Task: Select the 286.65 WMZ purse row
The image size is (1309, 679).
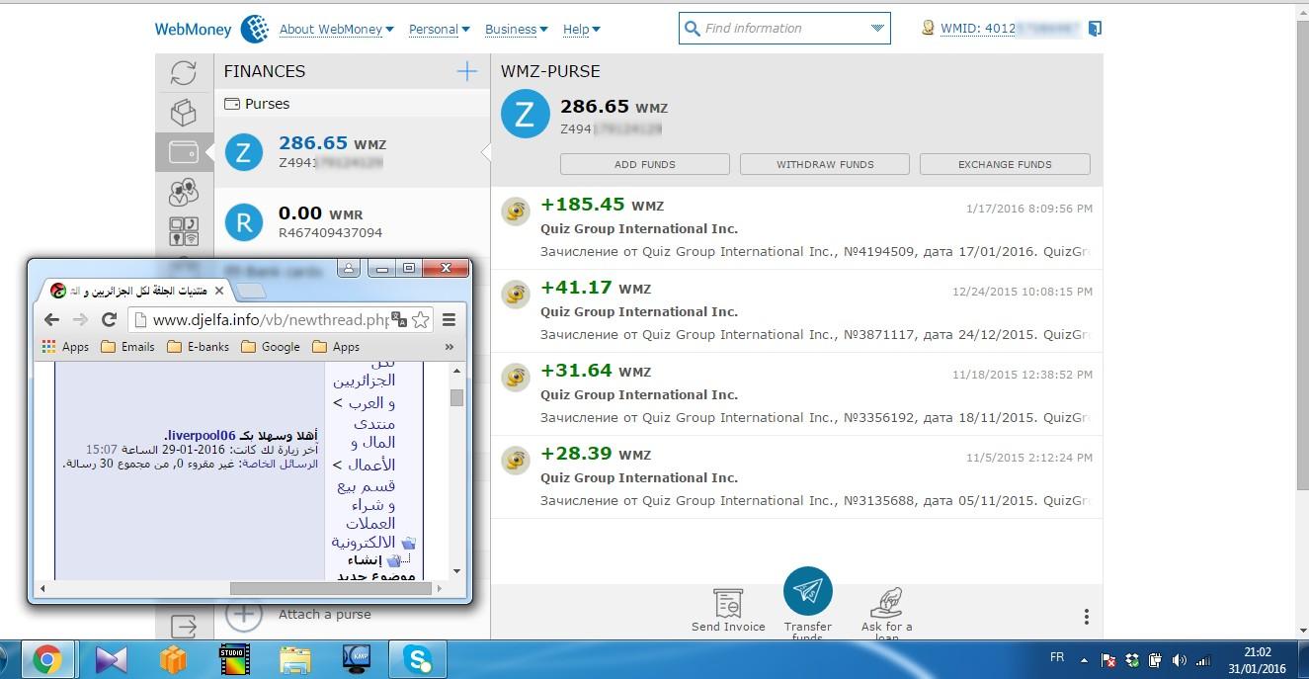Action: click(x=352, y=152)
